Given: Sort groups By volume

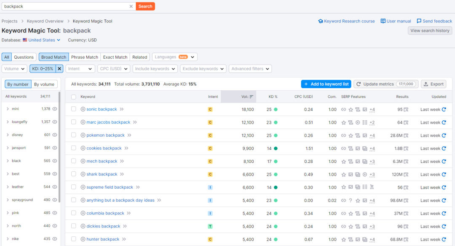Looking at the screenshot, I should [44, 84].
